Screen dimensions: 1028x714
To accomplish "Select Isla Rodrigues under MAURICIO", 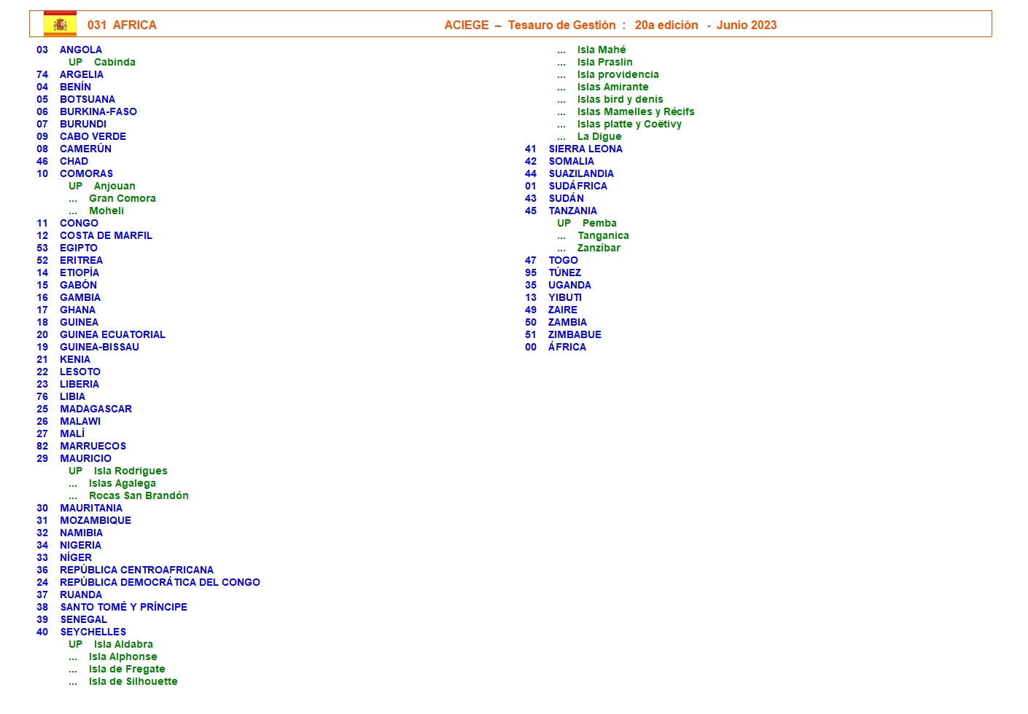I will pyautogui.click(x=131, y=471).
